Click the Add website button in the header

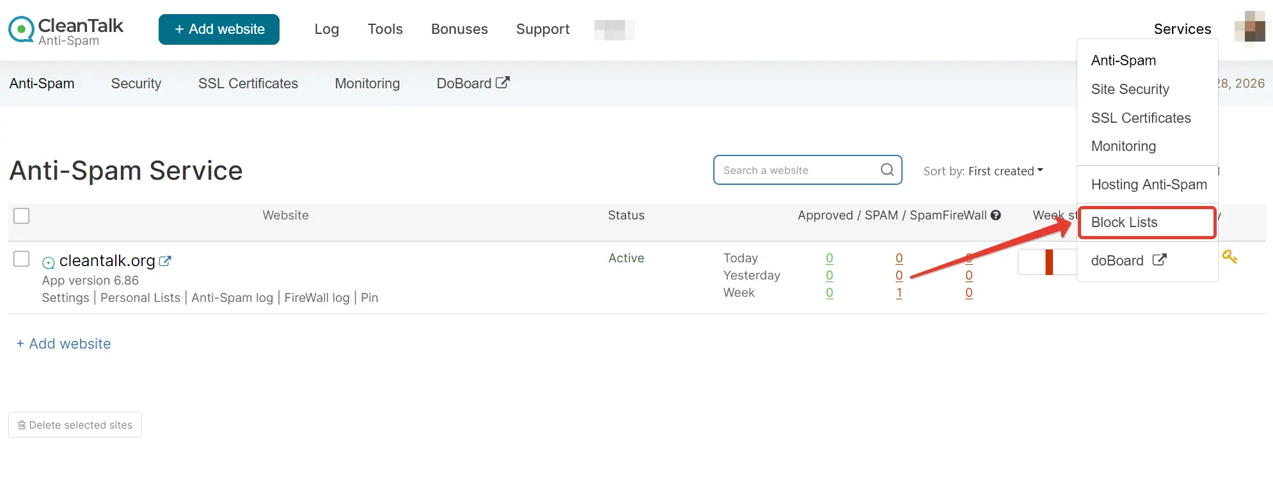pos(219,29)
